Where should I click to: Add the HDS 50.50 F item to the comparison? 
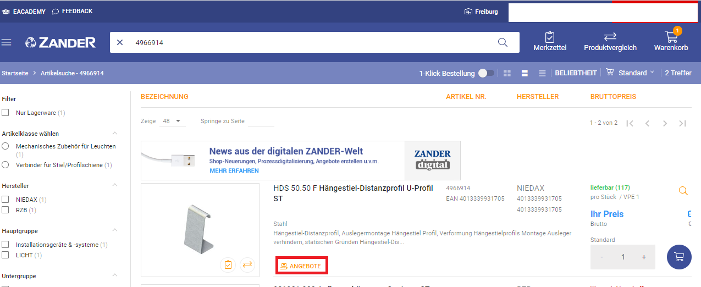point(247,265)
